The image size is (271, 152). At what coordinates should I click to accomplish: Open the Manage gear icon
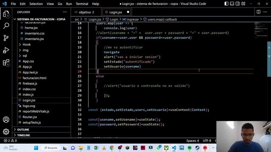[6, 132]
